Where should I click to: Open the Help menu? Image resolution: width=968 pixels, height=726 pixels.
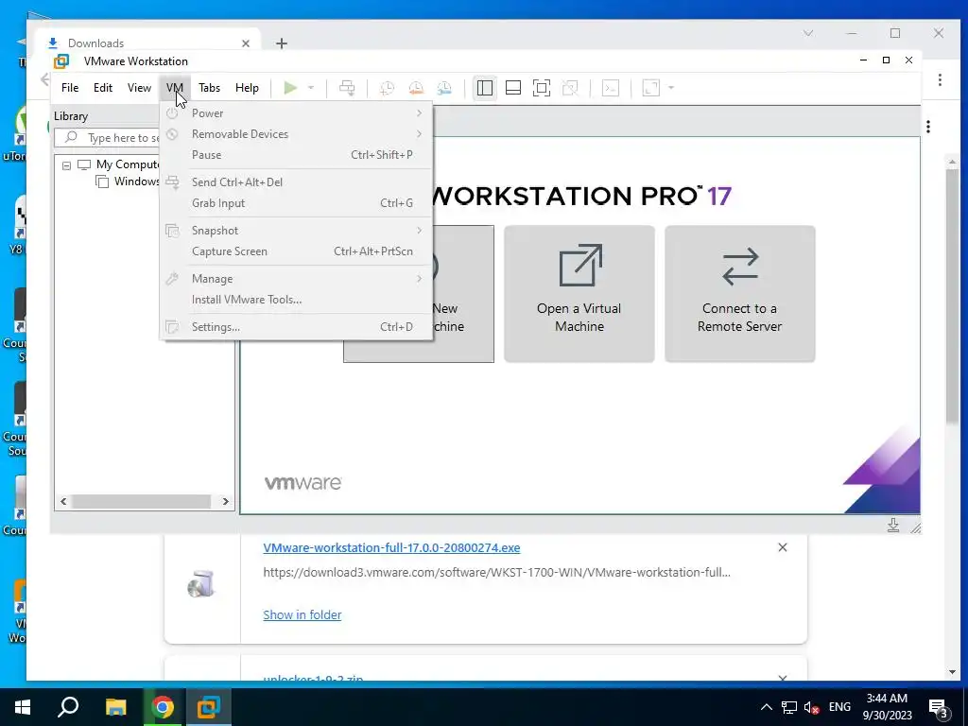click(x=247, y=88)
